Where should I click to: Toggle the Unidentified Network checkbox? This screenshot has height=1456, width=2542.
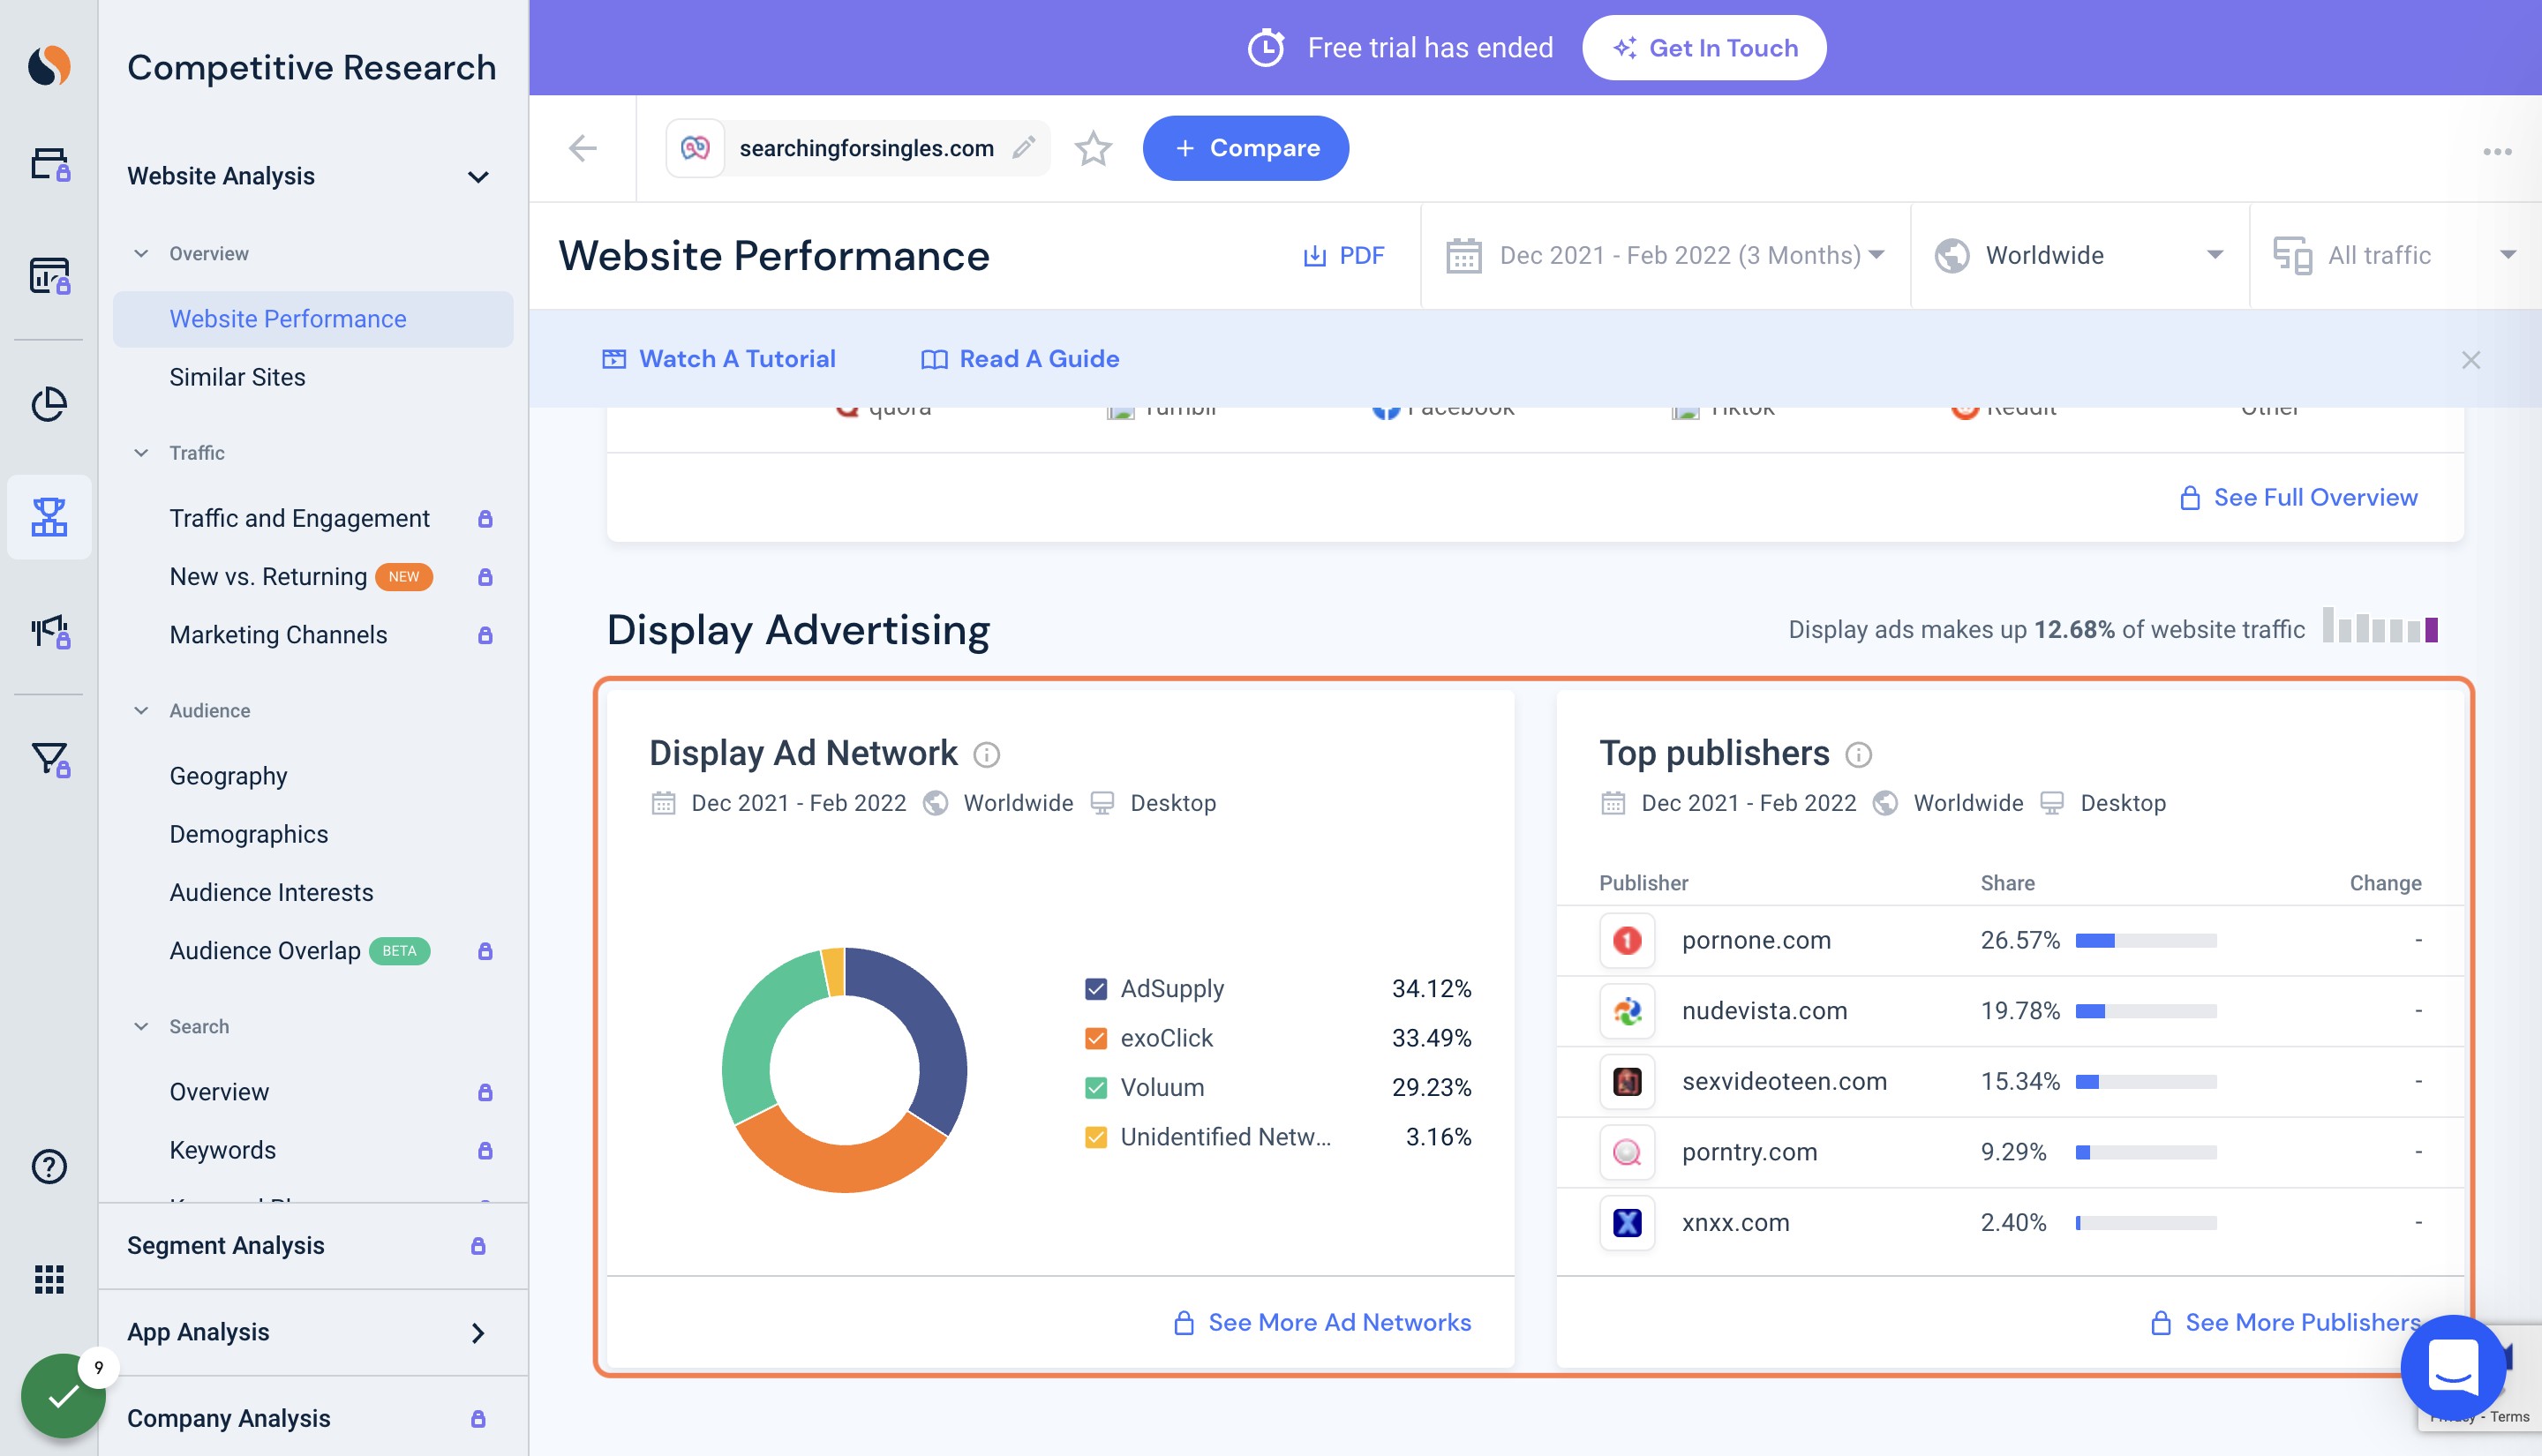pos(1096,1137)
